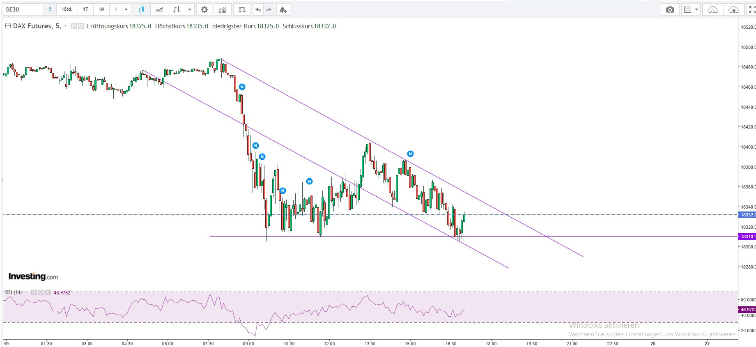Open chart settings via the gear icon
Screen dimensions: 756x347
pos(204,9)
